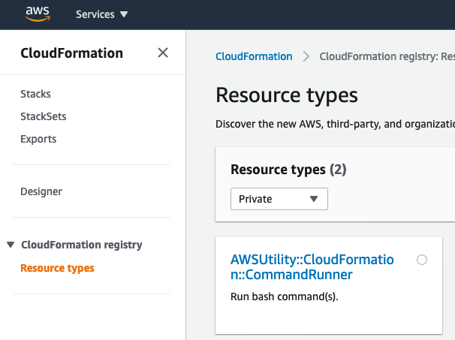Select Resource types in sidebar

57,268
